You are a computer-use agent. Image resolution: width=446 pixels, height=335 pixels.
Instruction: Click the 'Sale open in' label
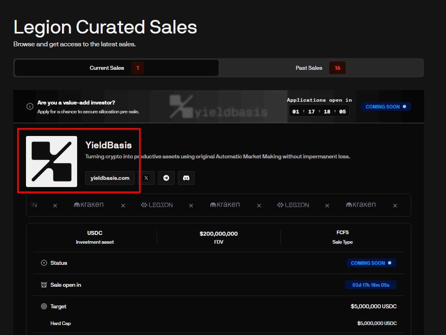pyautogui.click(x=66, y=285)
